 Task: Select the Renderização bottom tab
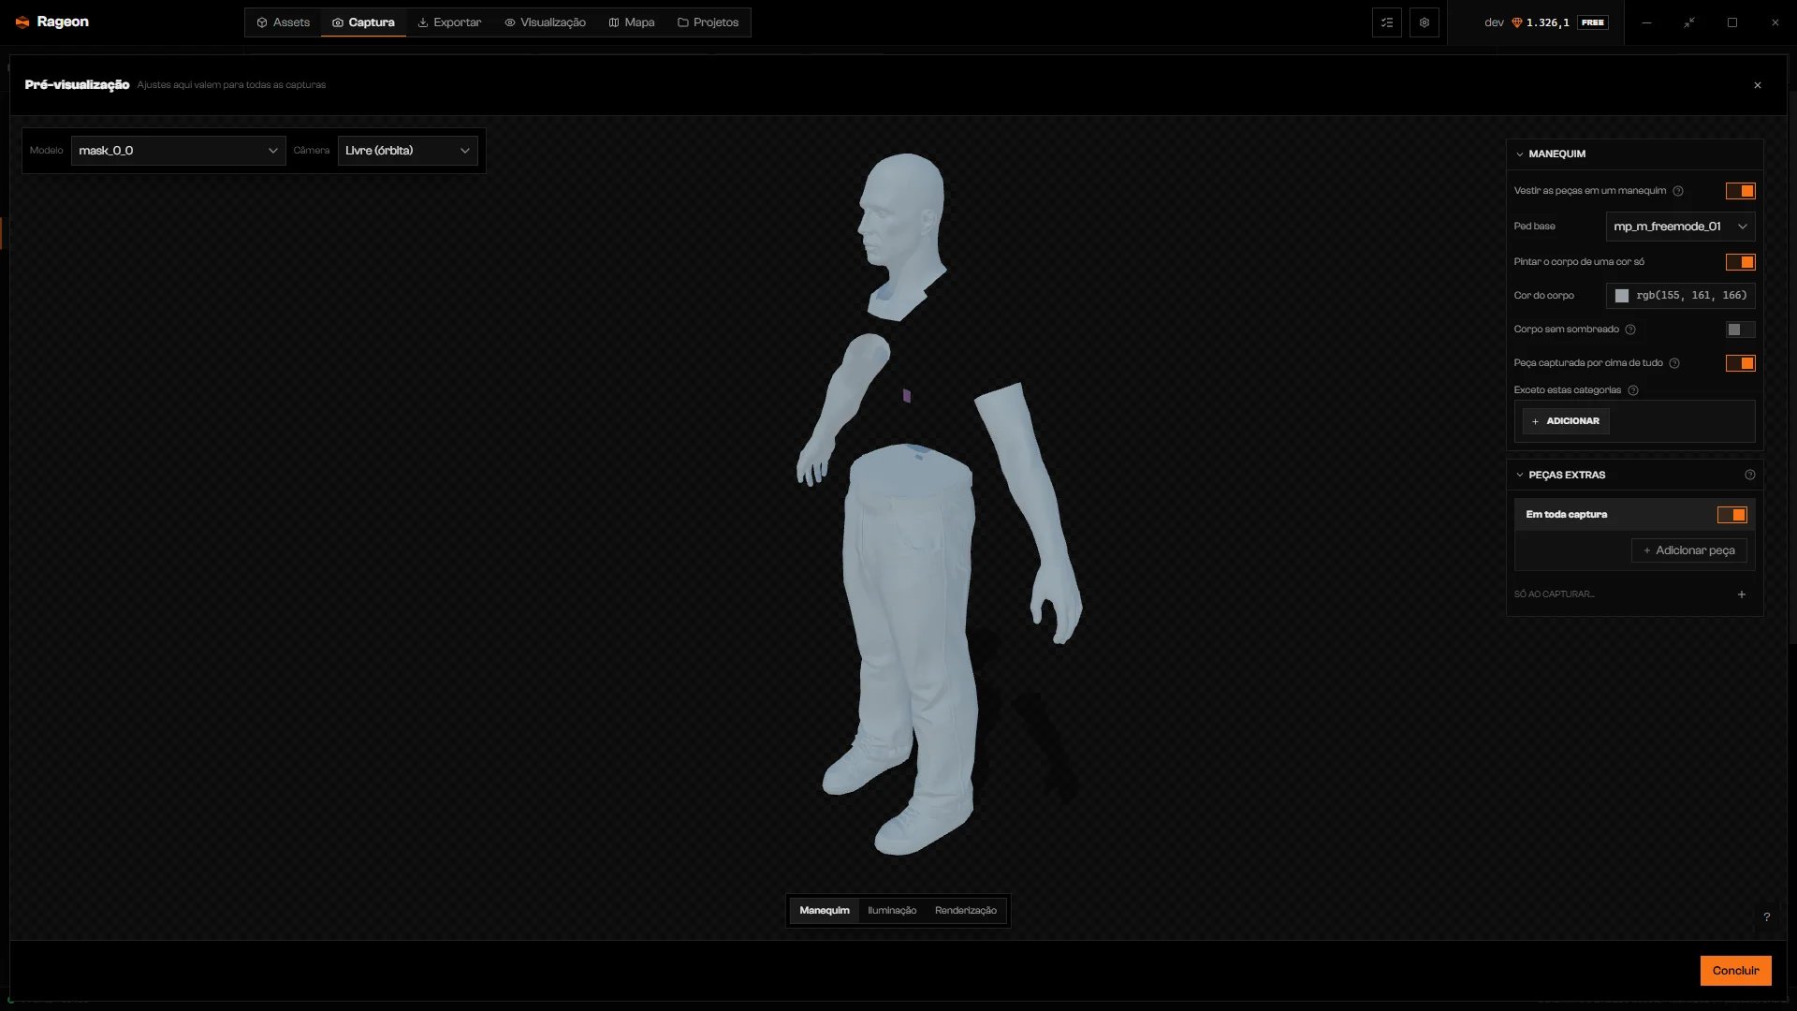(966, 911)
